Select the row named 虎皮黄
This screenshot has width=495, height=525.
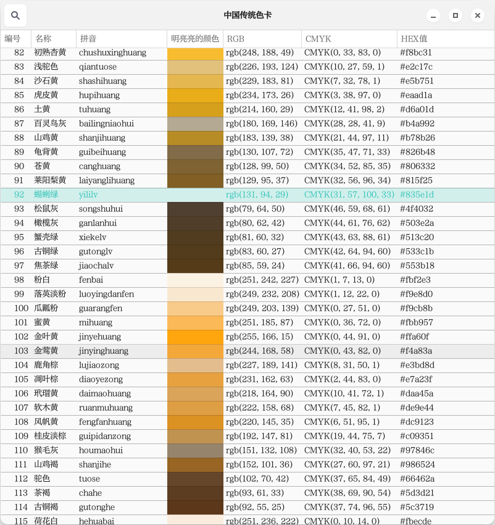[247, 95]
